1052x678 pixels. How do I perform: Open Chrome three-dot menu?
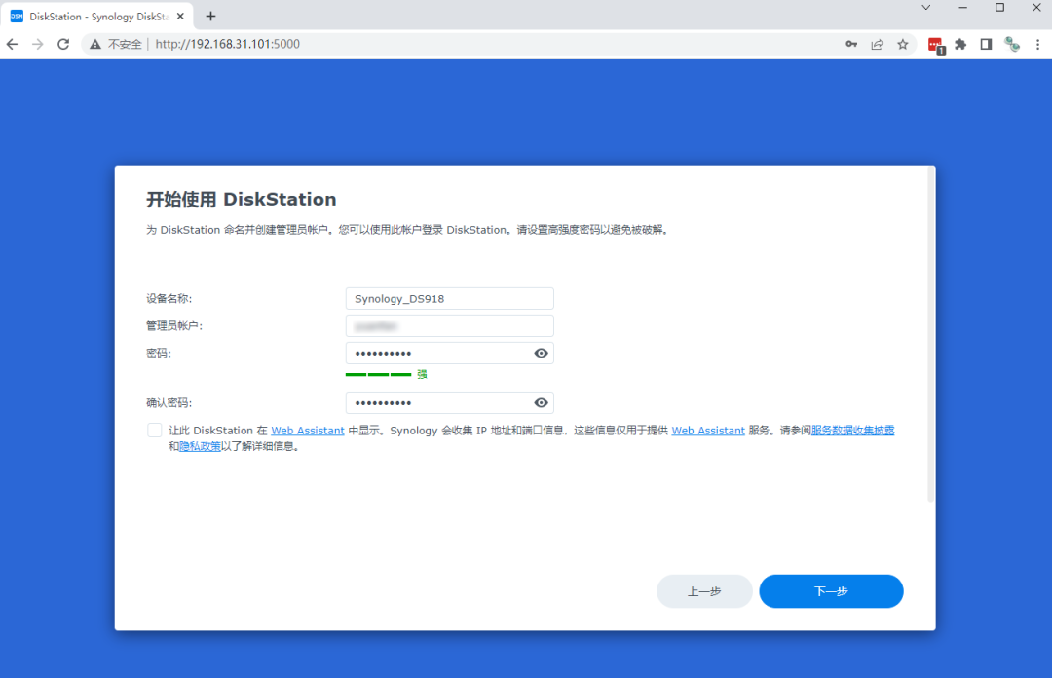coord(1036,44)
